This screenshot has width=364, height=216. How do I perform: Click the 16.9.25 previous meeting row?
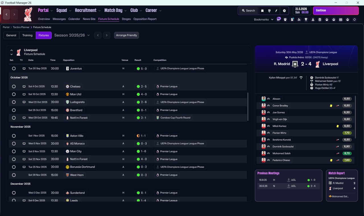(x=288, y=180)
